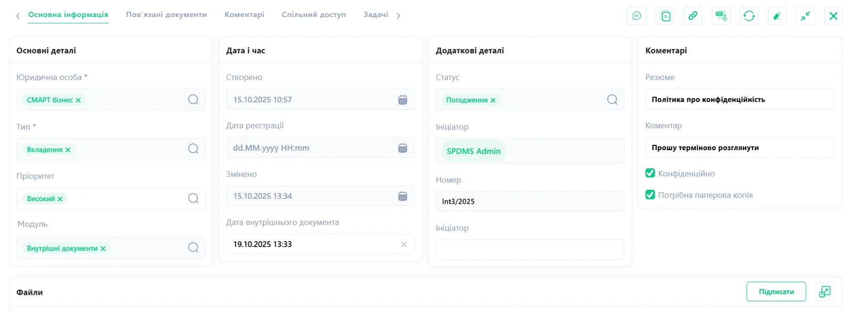
Task: Click the Додаткові деталі panel title
Action: pyautogui.click(x=470, y=51)
